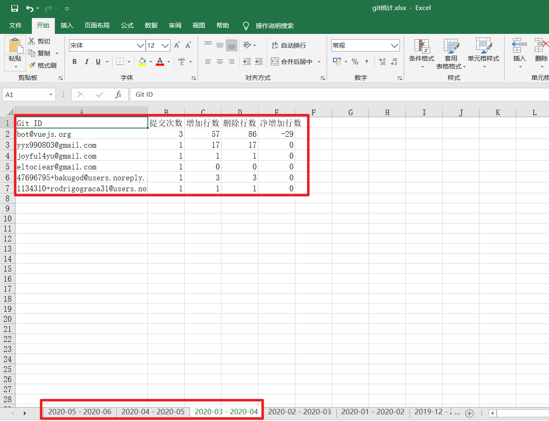Click the Paste clipboard icon

(15, 45)
